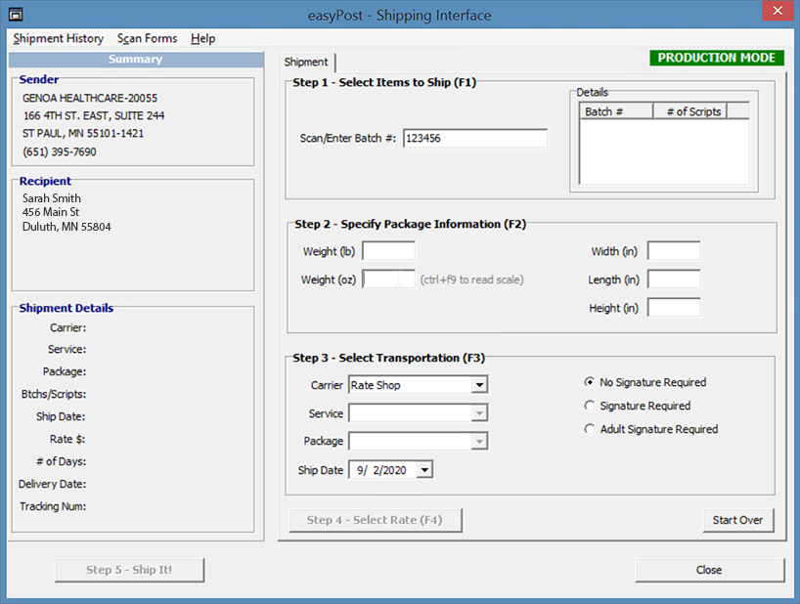Open the Shipment History menu
This screenshot has width=800, height=604.
(59, 38)
